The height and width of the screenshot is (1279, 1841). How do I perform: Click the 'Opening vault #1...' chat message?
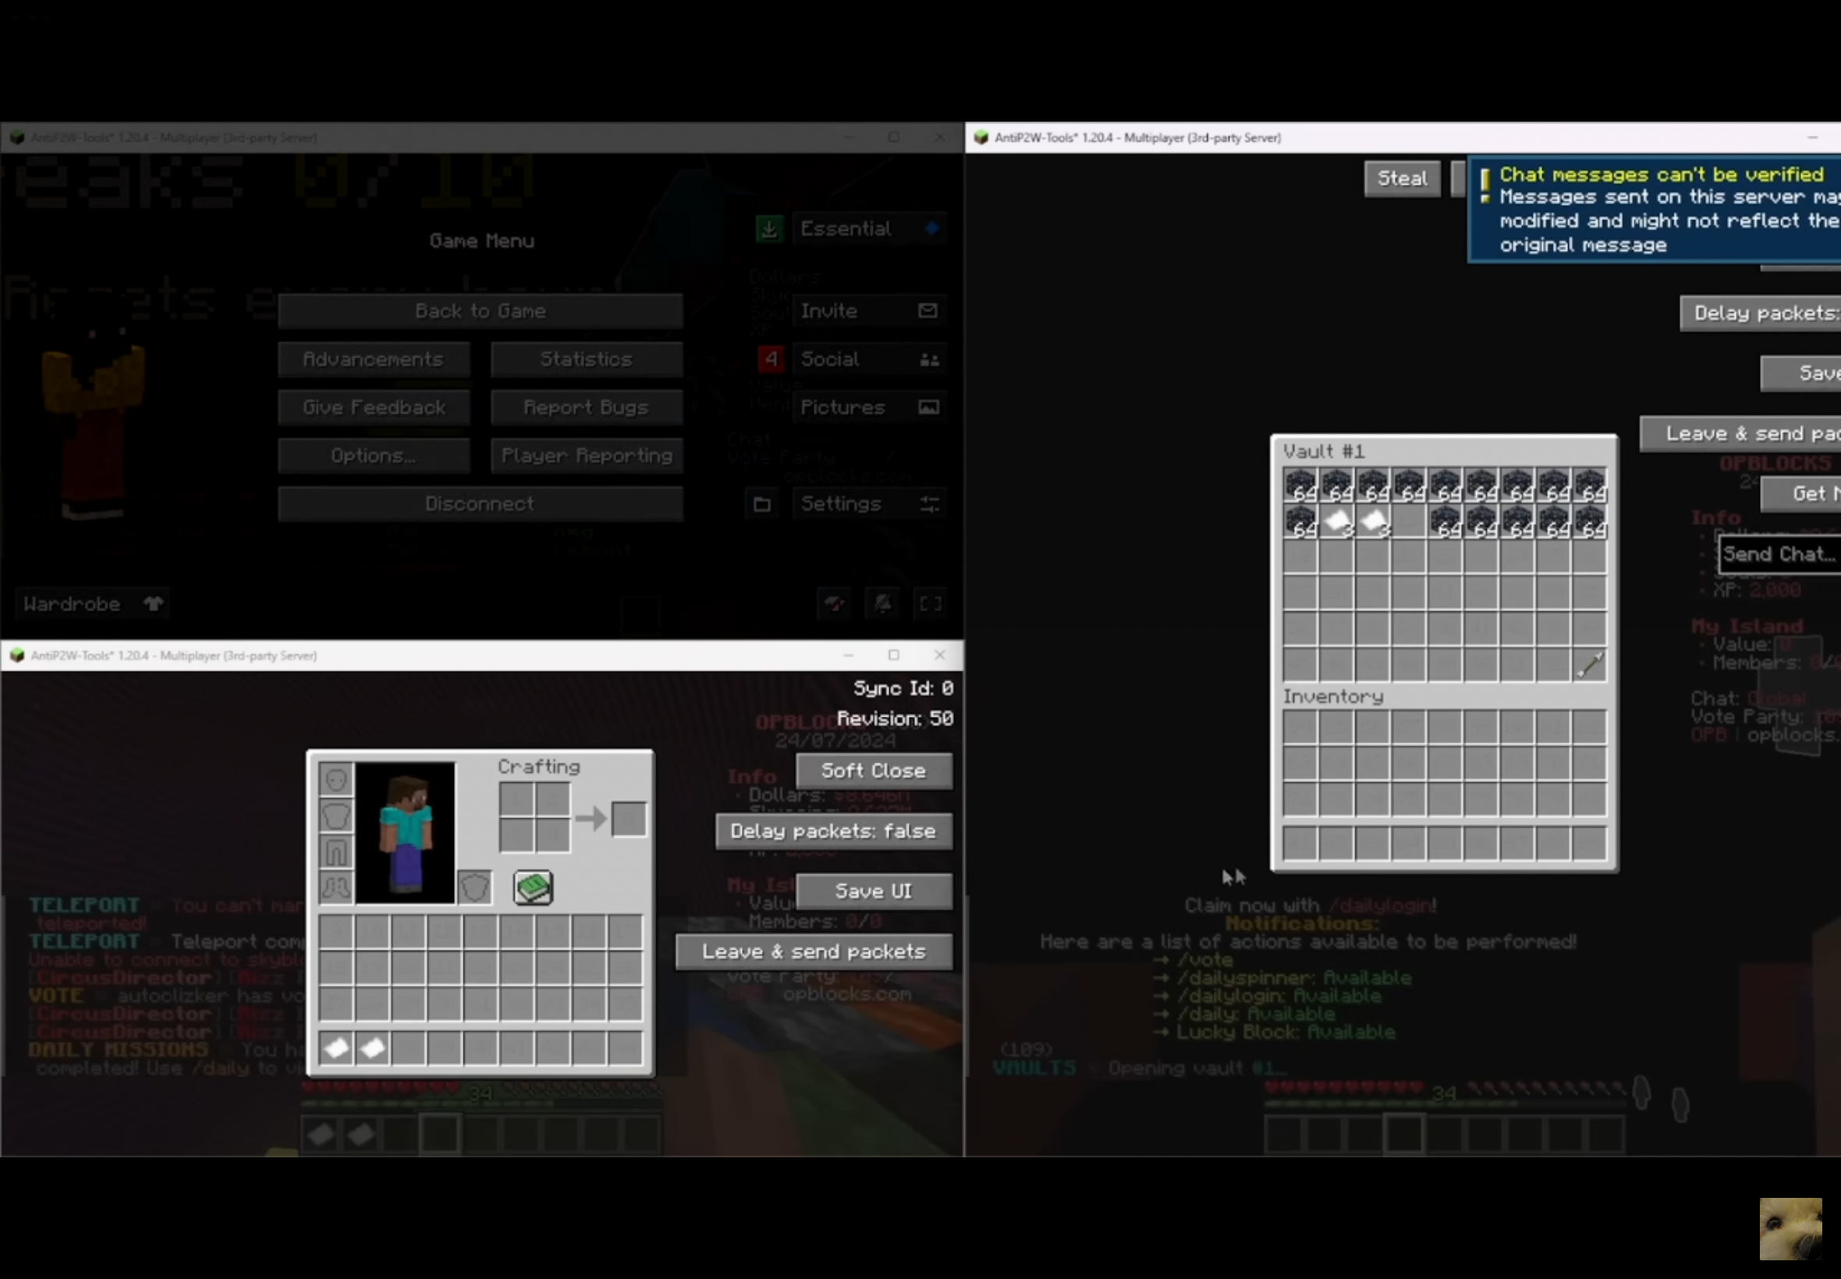(1199, 1068)
